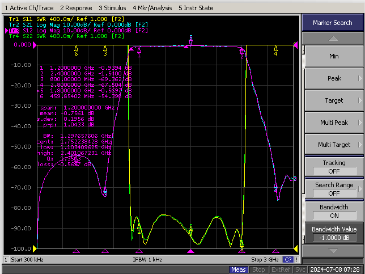Open the Active Ch/Trace menu

click(29, 8)
